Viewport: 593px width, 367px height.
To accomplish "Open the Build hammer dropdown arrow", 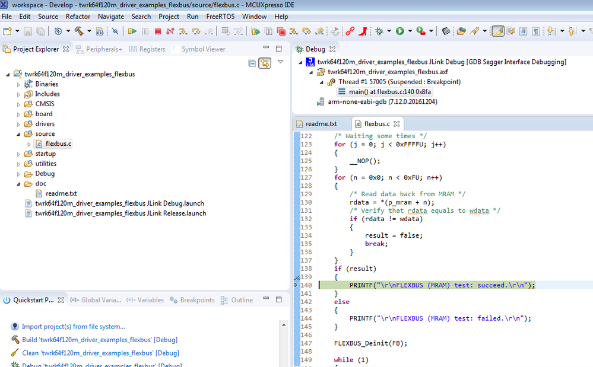I will click(x=88, y=31).
